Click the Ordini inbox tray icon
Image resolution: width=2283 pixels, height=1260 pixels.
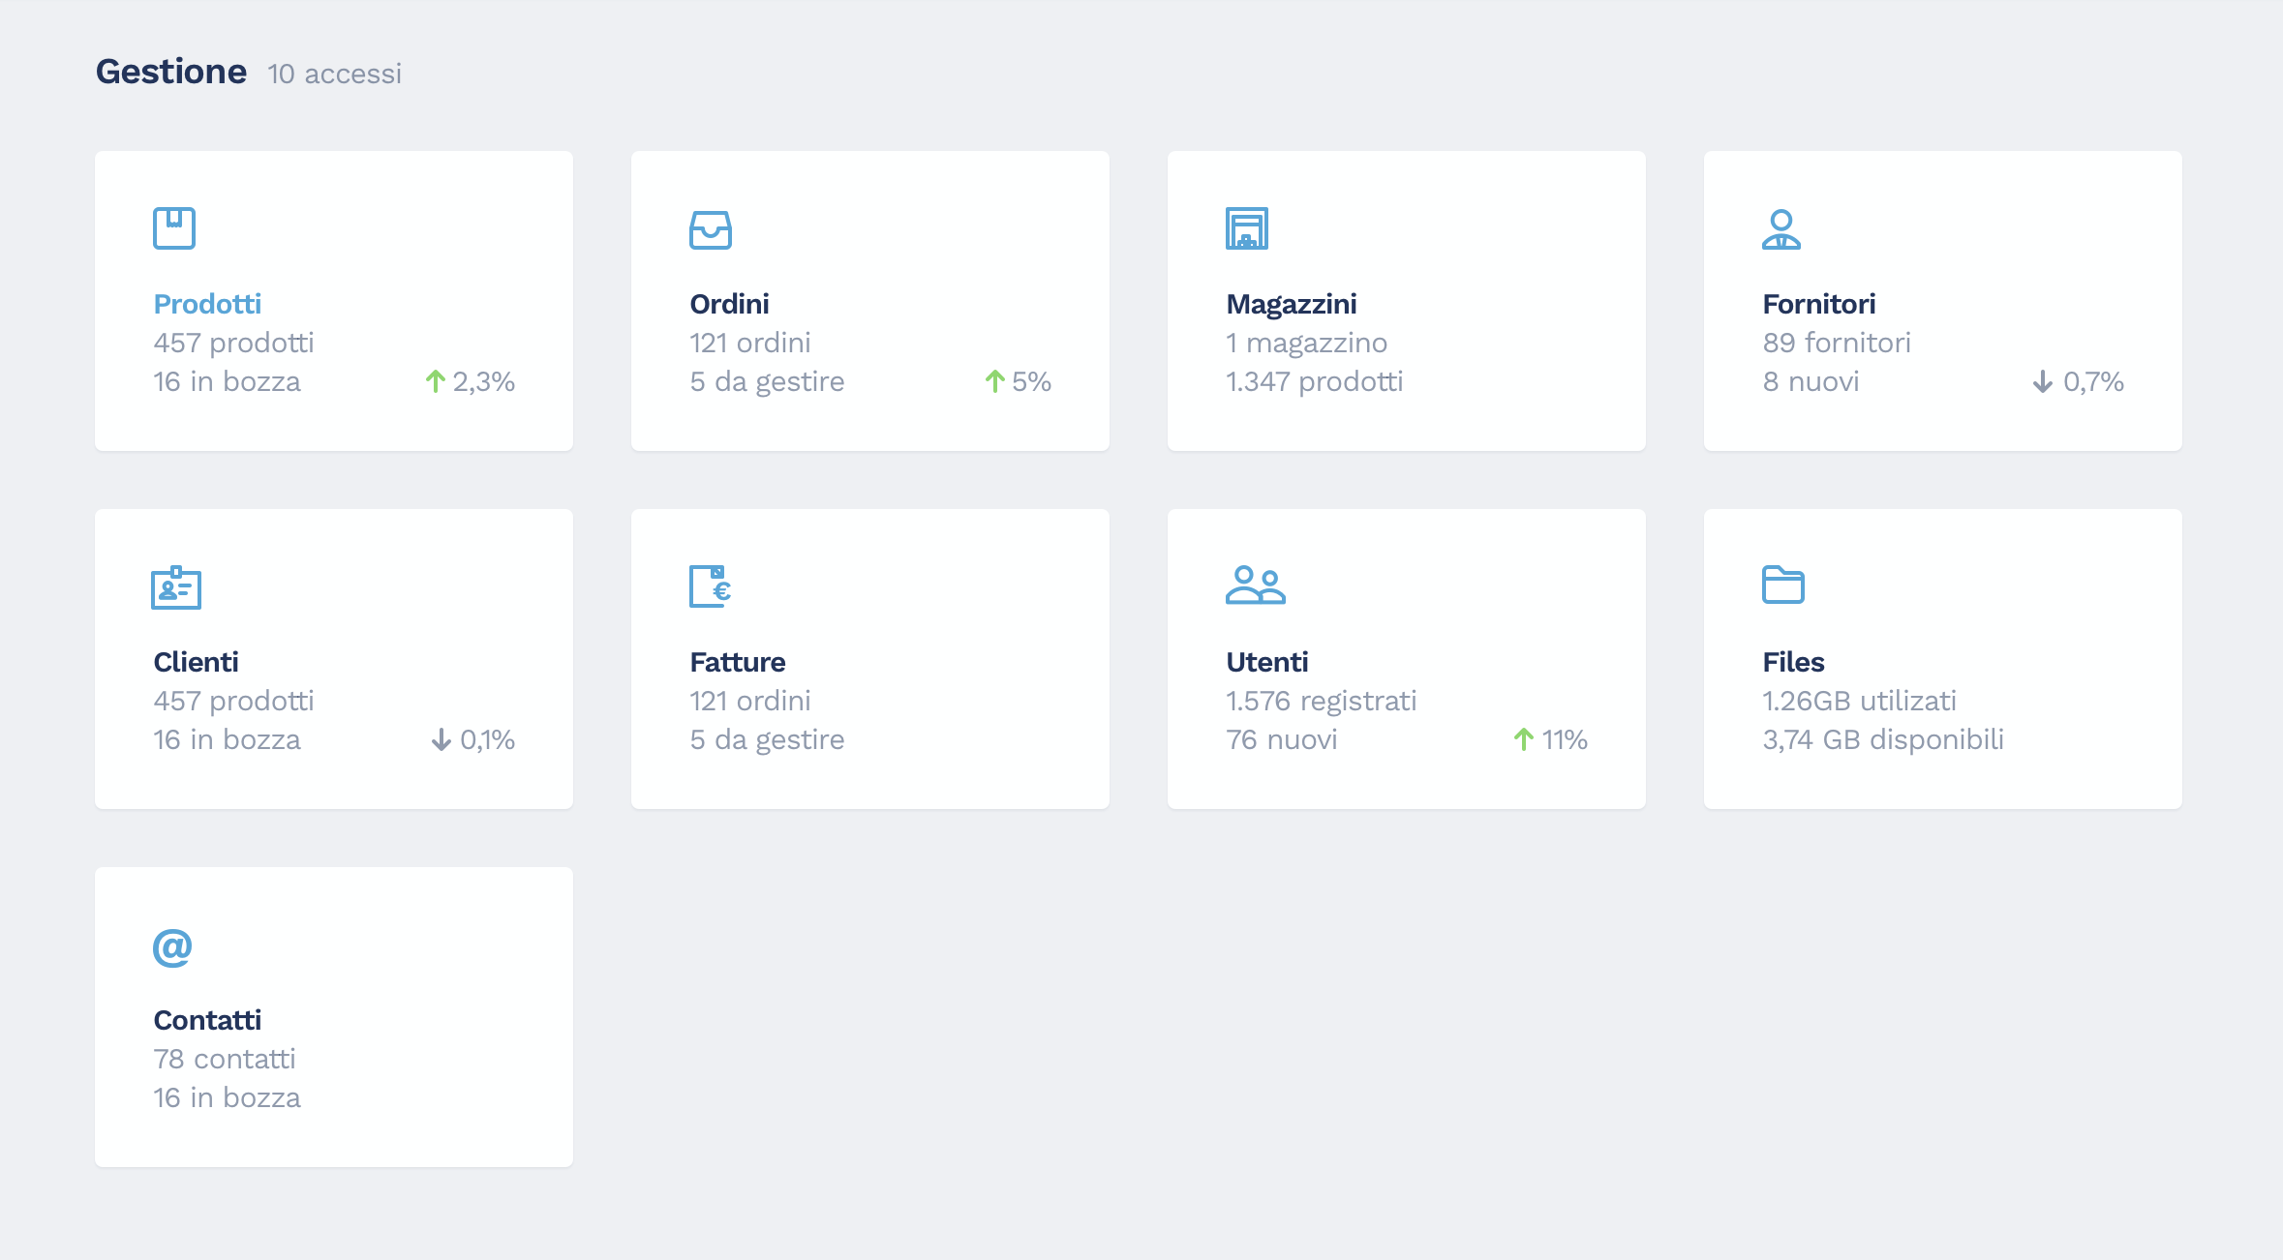tap(710, 229)
